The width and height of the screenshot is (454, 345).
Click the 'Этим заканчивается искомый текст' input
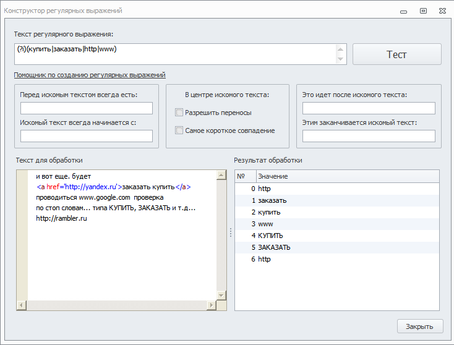coord(369,136)
